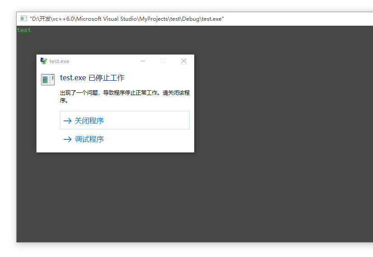Click the arrow icon next to 调试程序
Screen dimensions: 373x257
pyautogui.click(x=68, y=139)
